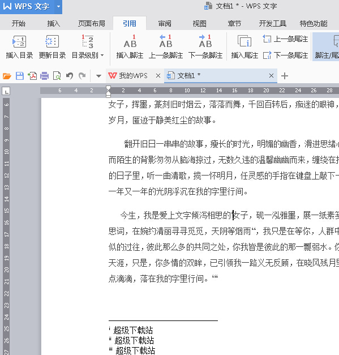
Task: Click 插入脚注 in the ribbon
Action: (130, 46)
